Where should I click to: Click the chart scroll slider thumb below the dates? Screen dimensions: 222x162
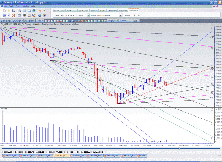[x=179, y=148]
